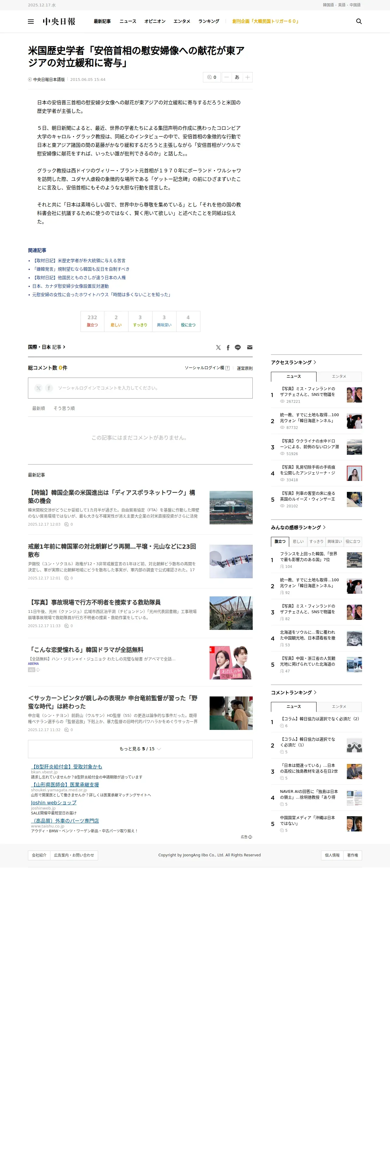Open headline ＜サッカー＞ビンタが親しみの表現か
Screen dimensions: 390x1171
point(113,702)
